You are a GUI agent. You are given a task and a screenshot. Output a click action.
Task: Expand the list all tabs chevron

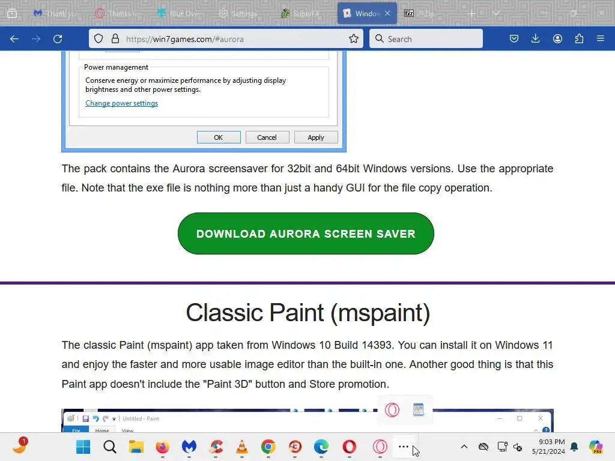496,13
